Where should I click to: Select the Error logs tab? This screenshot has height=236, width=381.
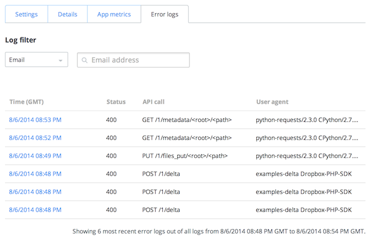[x=164, y=14]
